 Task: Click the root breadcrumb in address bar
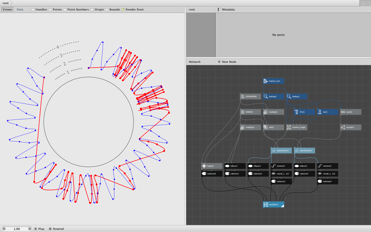point(6,3)
